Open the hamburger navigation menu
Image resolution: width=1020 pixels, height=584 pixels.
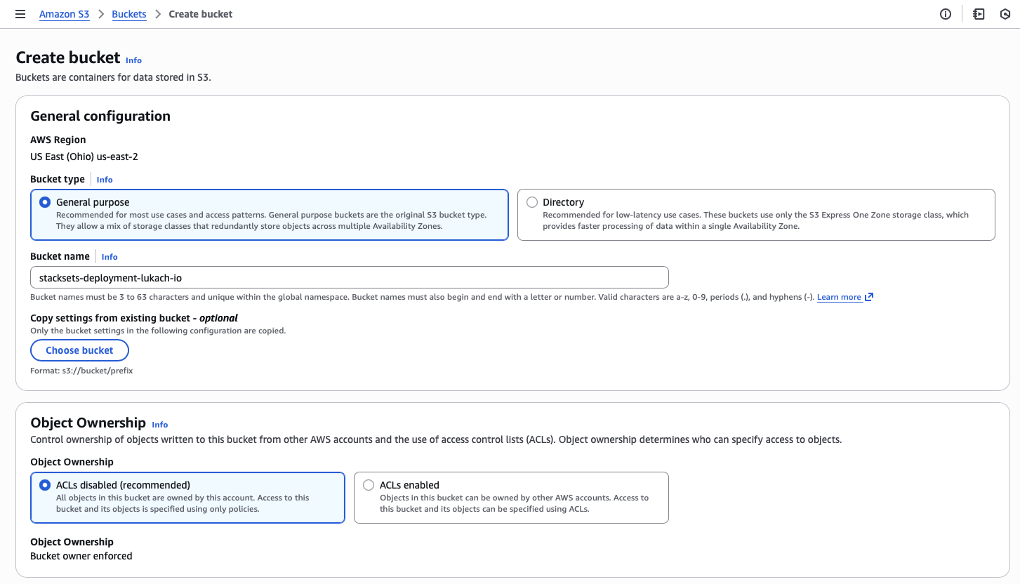tap(20, 14)
